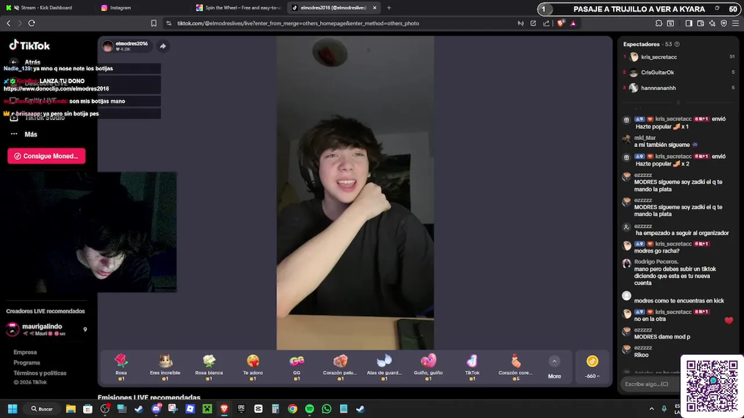Open the coin balance menu showing -660

592,367
